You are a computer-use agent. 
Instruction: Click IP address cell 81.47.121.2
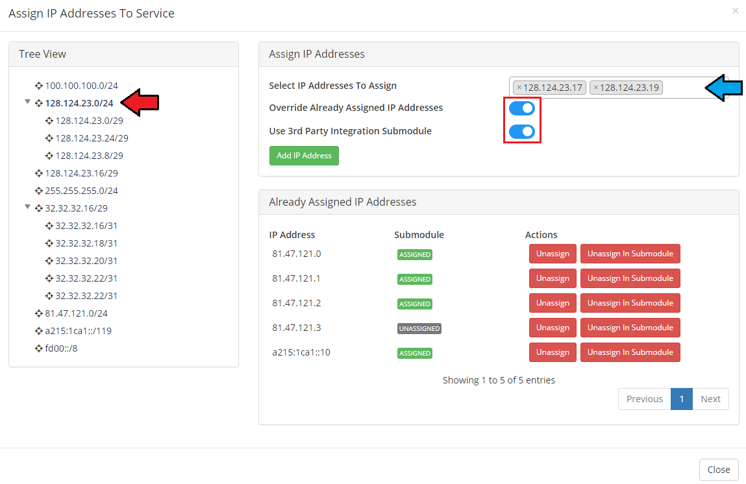click(x=297, y=303)
